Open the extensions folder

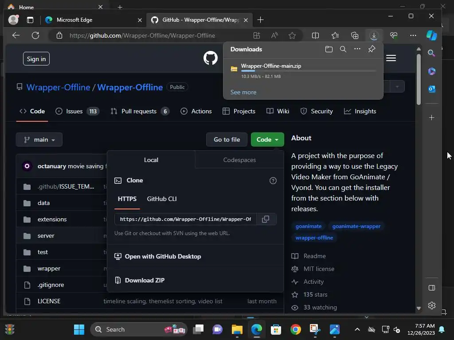coord(52,220)
